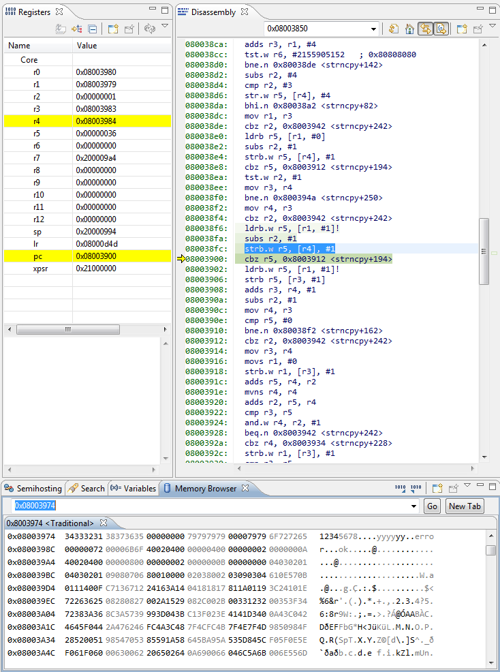Select the Core group in Registers tree

pos(29,60)
